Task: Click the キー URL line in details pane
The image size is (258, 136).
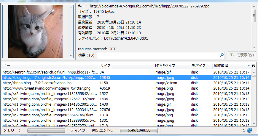Action: point(144,6)
